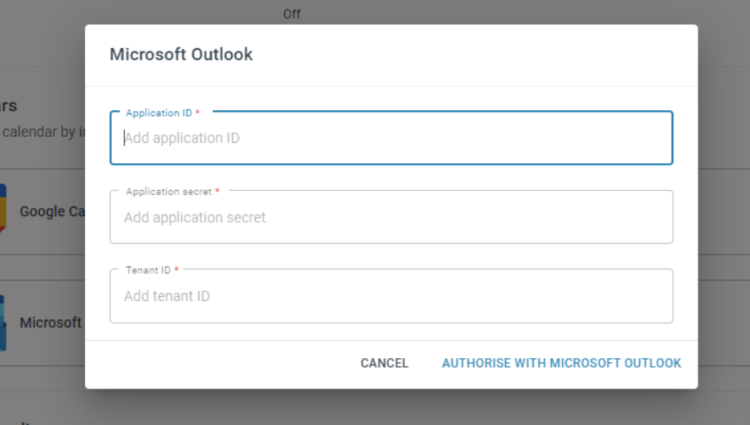
Task: Click the Application secret field label
Action: pyautogui.click(x=168, y=192)
